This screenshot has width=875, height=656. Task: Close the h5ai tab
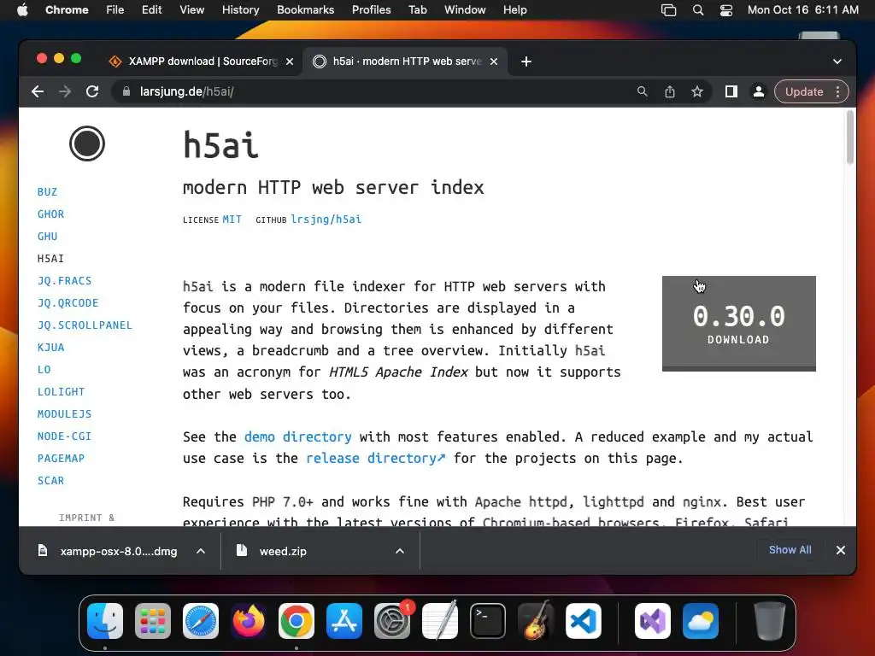pos(494,61)
